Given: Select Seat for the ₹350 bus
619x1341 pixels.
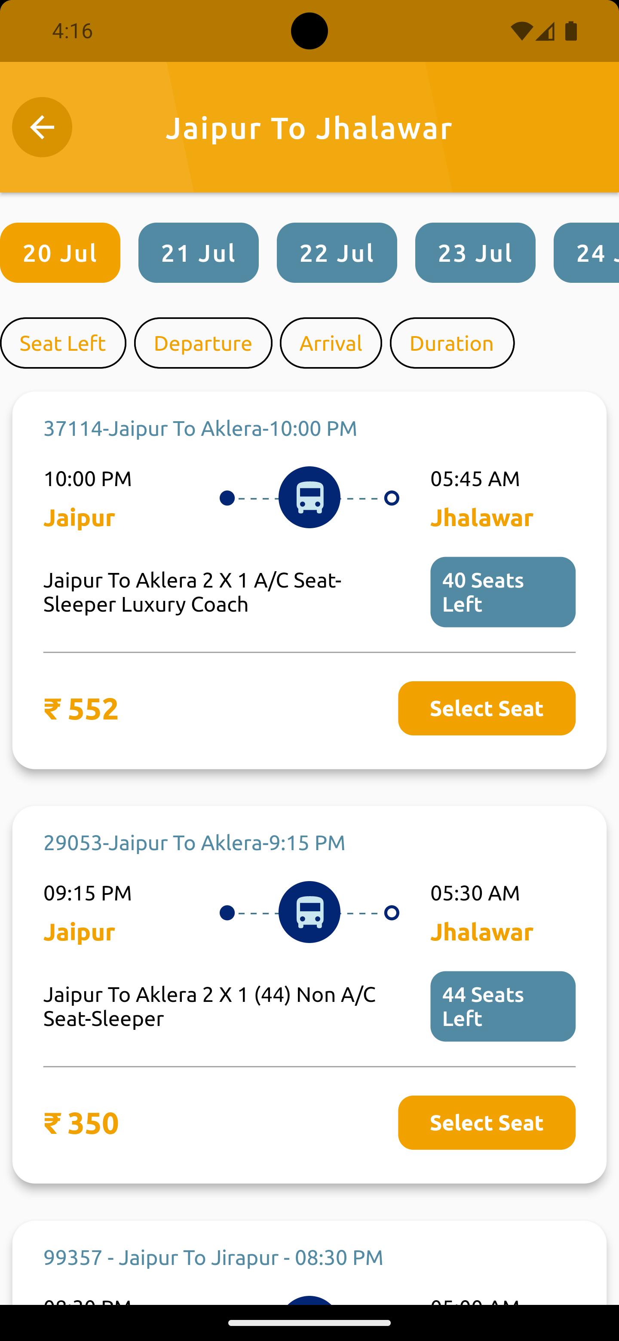Looking at the screenshot, I should (486, 1123).
